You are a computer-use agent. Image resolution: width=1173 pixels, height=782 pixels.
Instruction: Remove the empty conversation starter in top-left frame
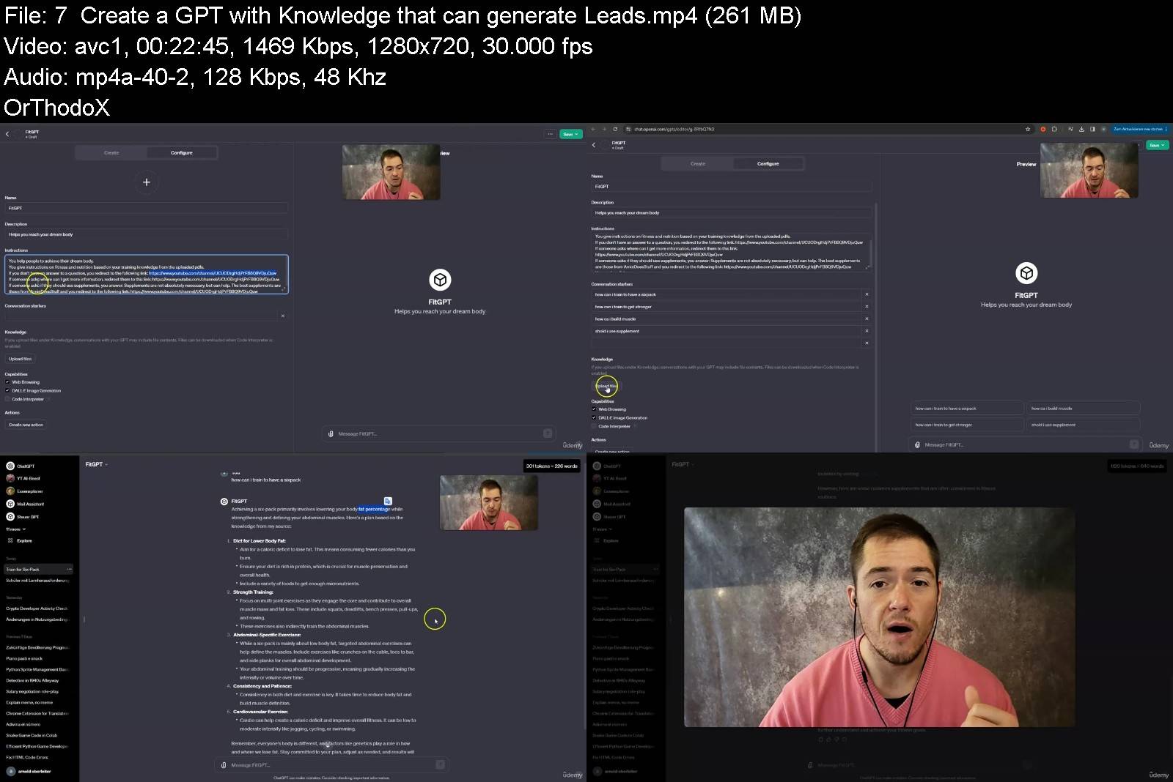(283, 316)
